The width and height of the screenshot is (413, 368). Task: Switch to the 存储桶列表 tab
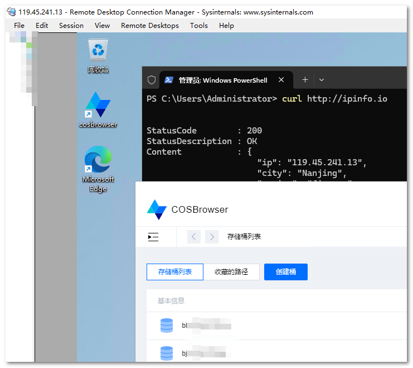point(175,271)
